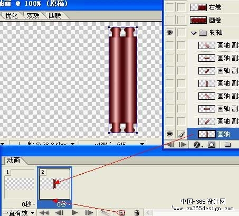239x216 pixels.
Task: Select animation frame 1 thumbnail
Action: [19, 184]
